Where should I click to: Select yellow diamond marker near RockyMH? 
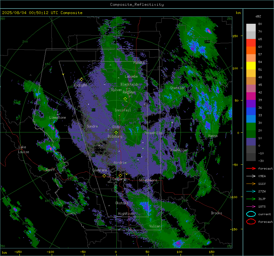pos(81,79)
